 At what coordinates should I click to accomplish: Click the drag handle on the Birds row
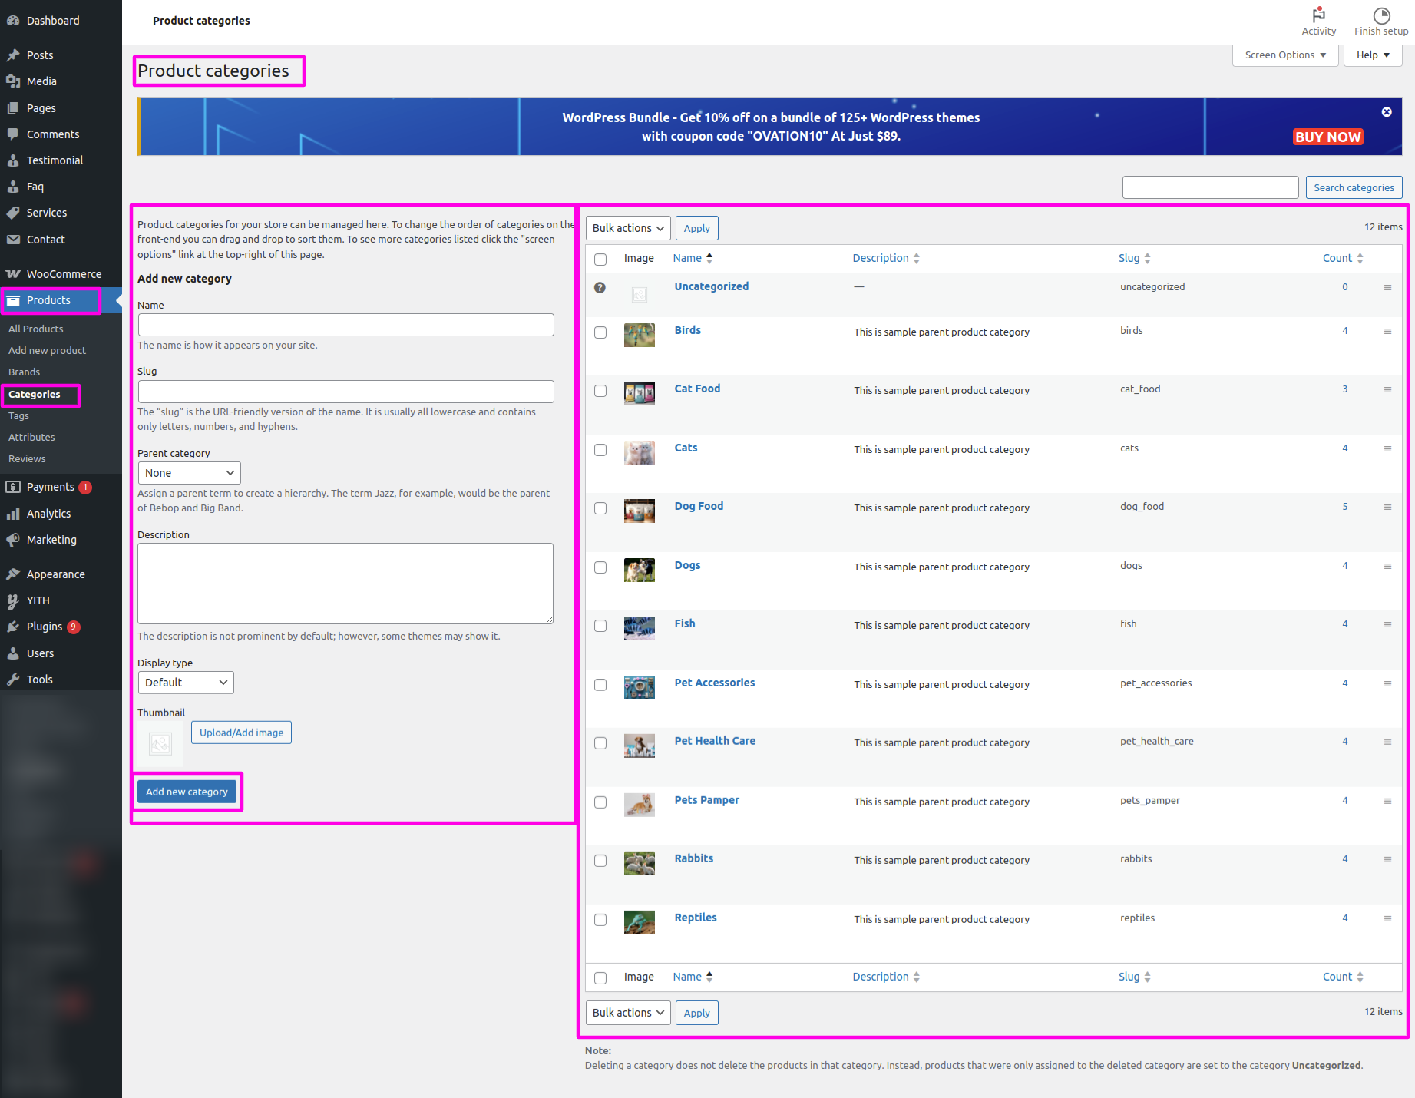coord(1387,332)
